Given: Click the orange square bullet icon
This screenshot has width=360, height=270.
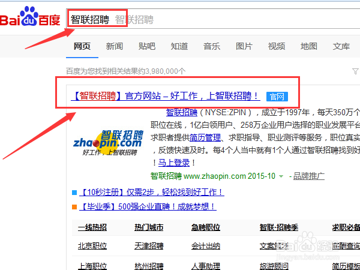Looking at the screenshot, I should (x=74, y=207).
